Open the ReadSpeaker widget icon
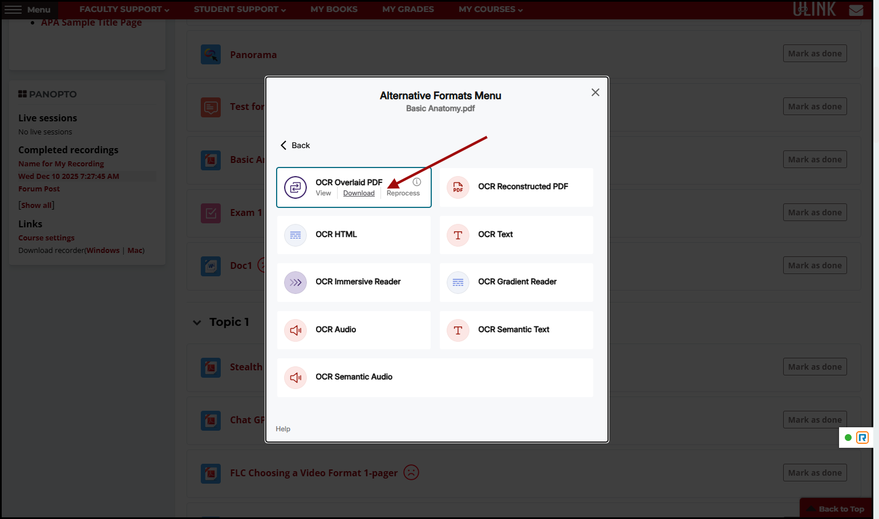This screenshot has height=519, width=879. point(862,438)
